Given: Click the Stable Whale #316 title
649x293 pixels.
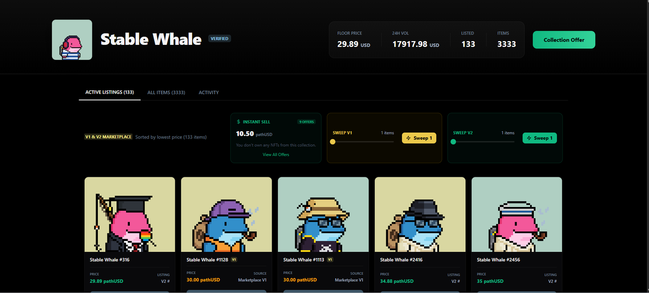Looking at the screenshot, I should click(109, 260).
